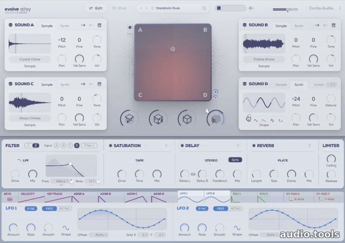Screen dimensions: 345x243
Task: Toggle Saturation power button
Action: 110,145
